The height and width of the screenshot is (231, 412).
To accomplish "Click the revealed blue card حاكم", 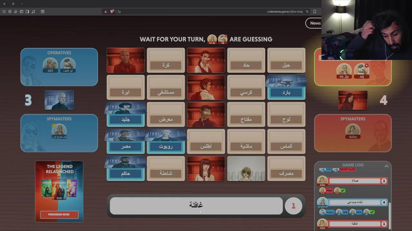I will [x=126, y=169].
